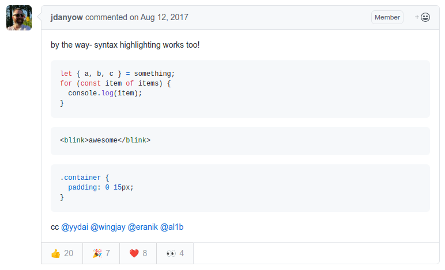Toggle the eyes reaction
445x270 pixels.
[175, 253]
